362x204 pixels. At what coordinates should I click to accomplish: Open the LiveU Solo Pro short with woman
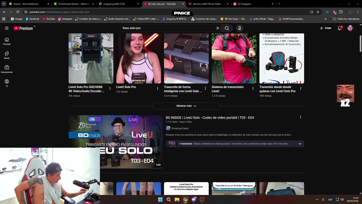pyautogui.click(x=139, y=58)
